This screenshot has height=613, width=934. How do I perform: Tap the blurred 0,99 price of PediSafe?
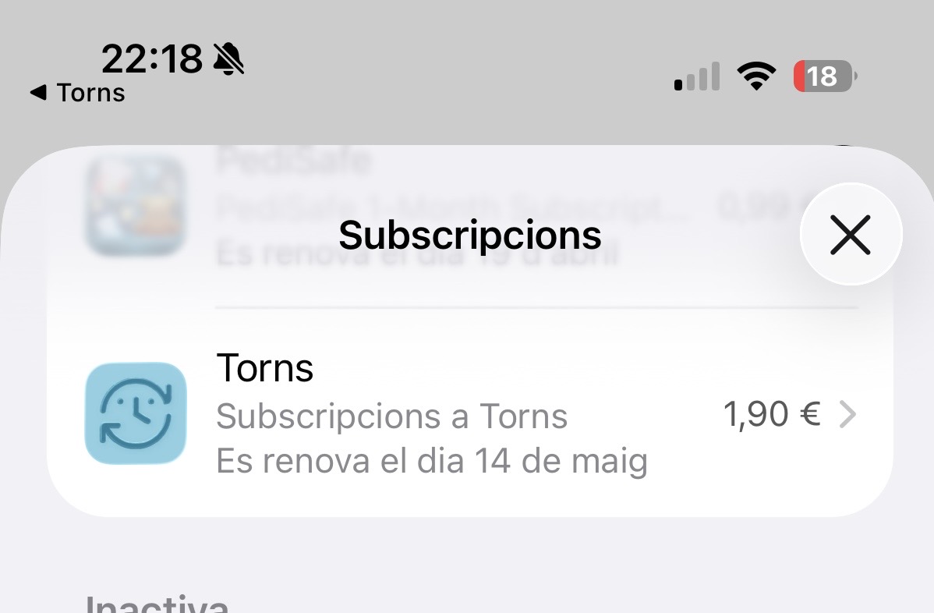point(756,207)
